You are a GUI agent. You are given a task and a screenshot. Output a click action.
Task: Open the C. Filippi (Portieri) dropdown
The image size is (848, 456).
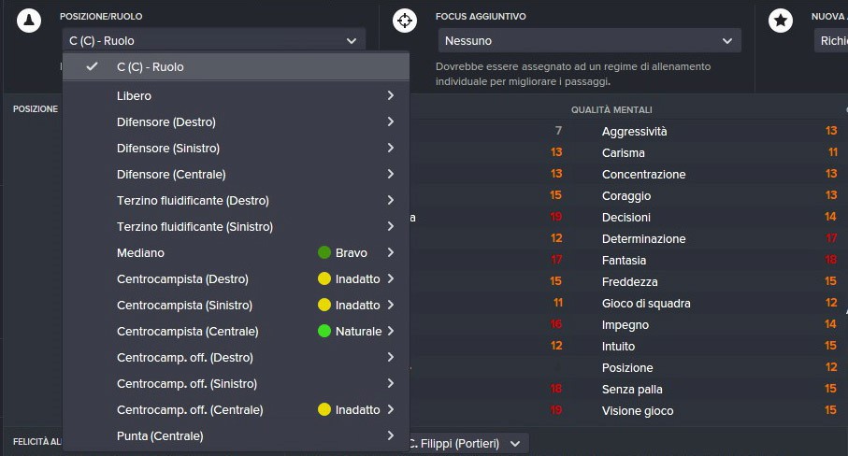[x=465, y=444]
